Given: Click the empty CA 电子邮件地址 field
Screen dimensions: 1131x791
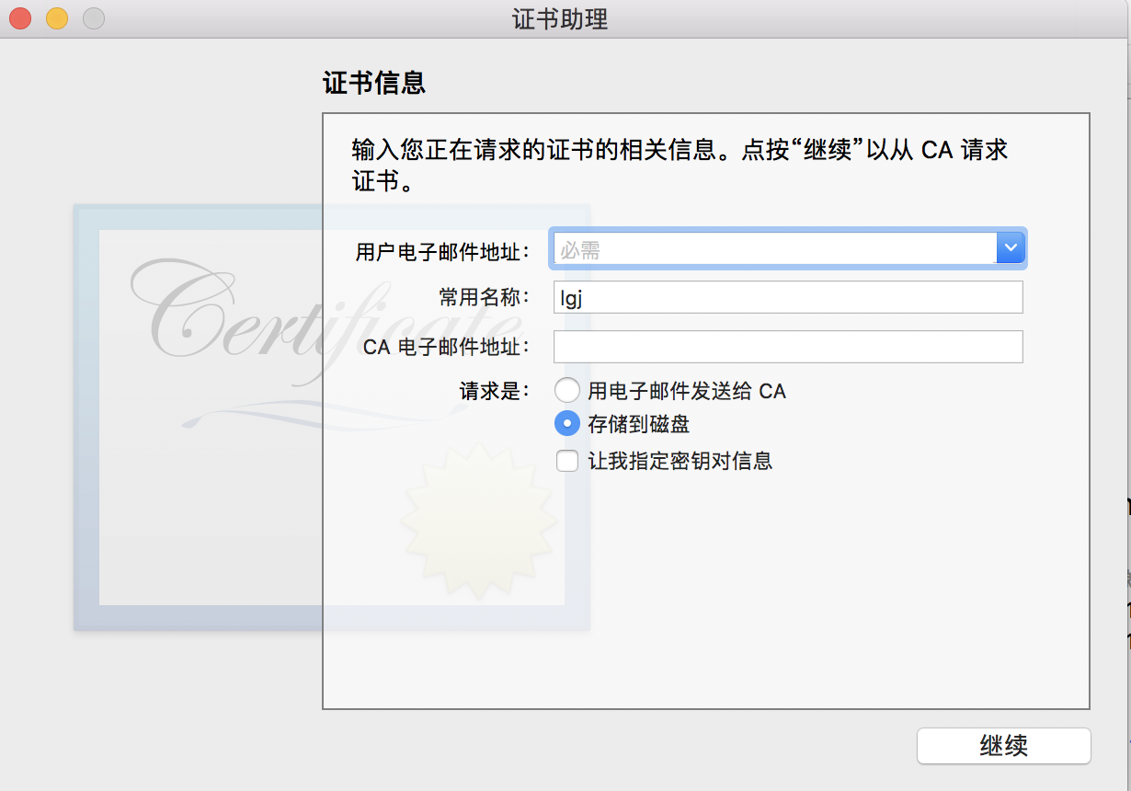Looking at the screenshot, I should pyautogui.click(x=788, y=347).
